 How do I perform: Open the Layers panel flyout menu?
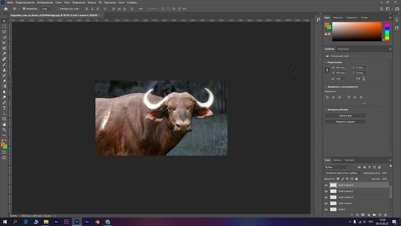coord(390,160)
